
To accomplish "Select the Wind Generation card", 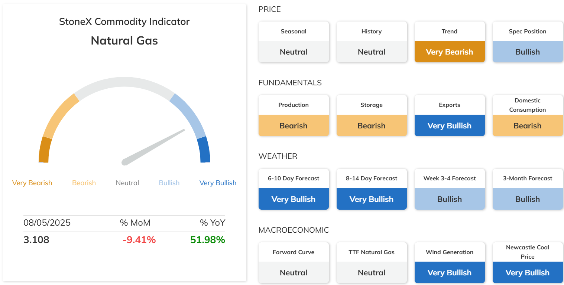I will point(450,262).
